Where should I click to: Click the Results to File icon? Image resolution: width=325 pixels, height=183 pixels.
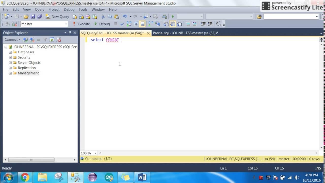[180, 24]
